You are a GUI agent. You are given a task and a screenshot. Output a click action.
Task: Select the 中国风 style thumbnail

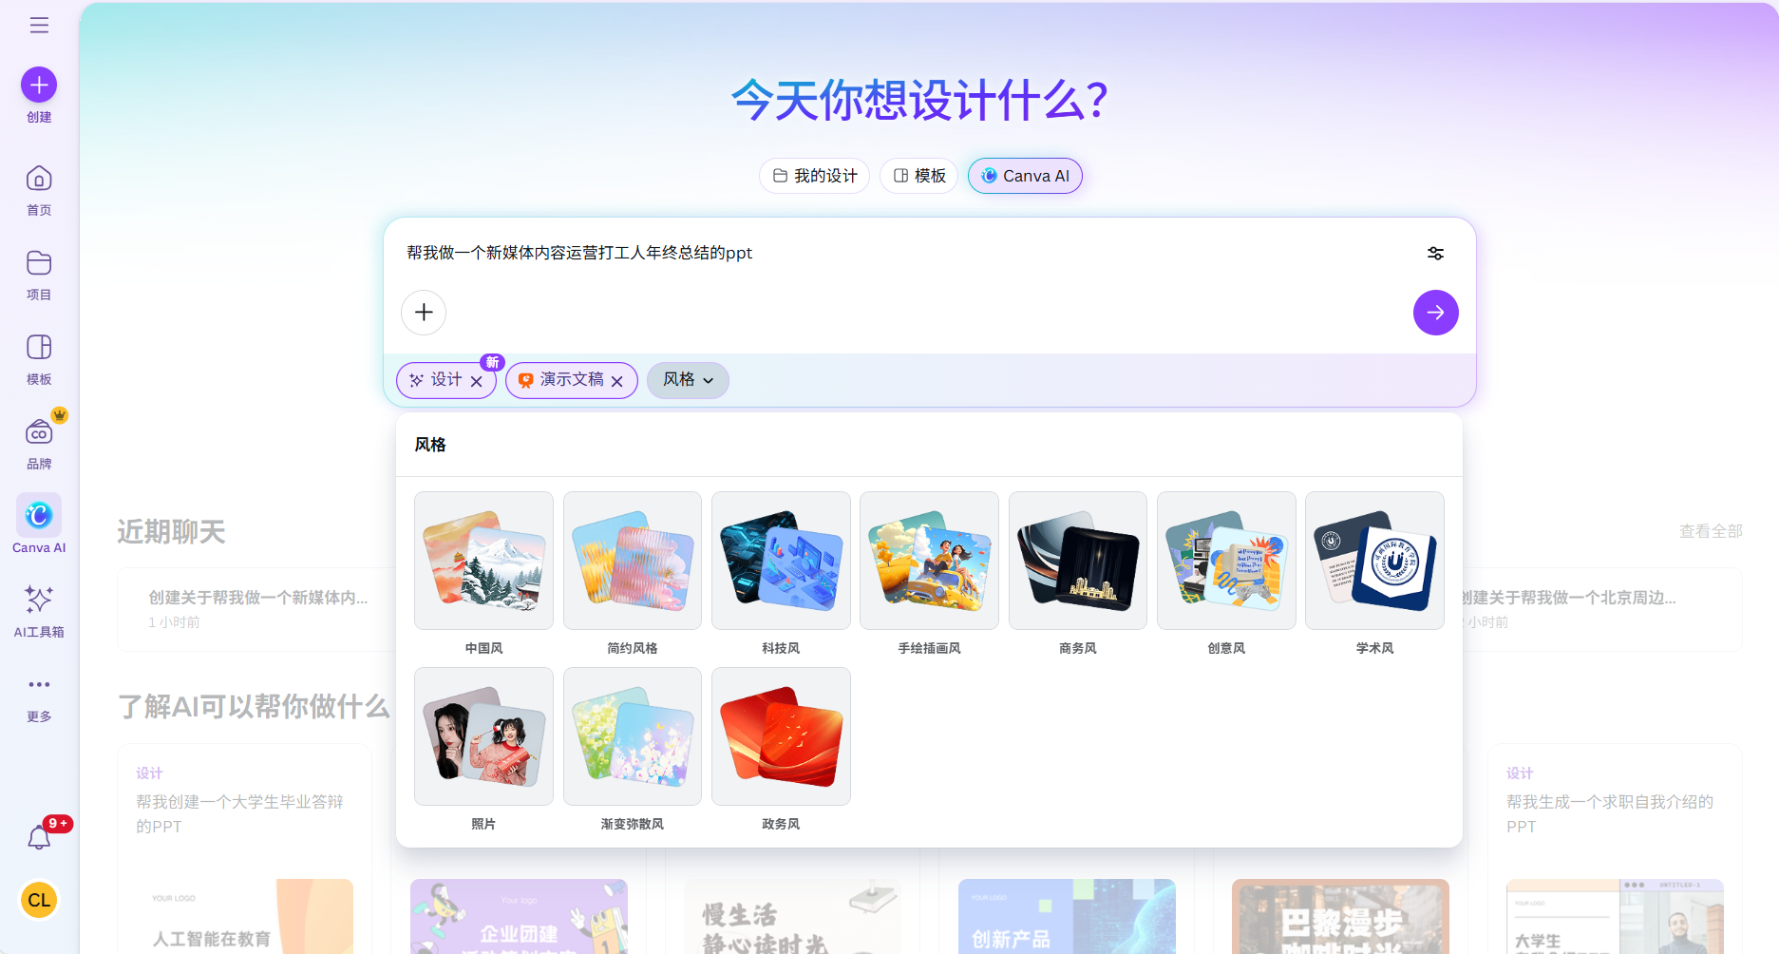pos(483,561)
